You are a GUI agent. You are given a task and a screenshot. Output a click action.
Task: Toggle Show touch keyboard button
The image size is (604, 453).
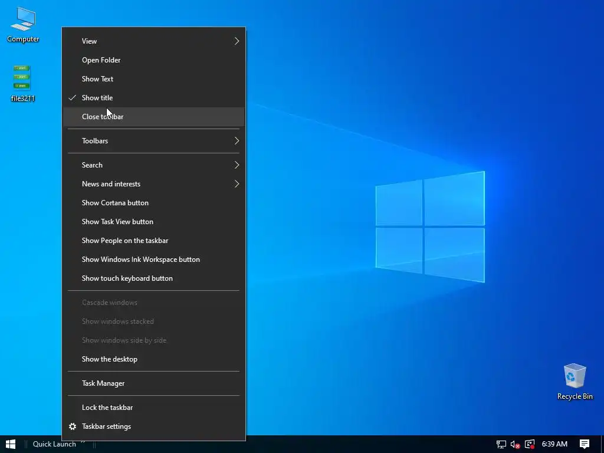tap(154, 278)
